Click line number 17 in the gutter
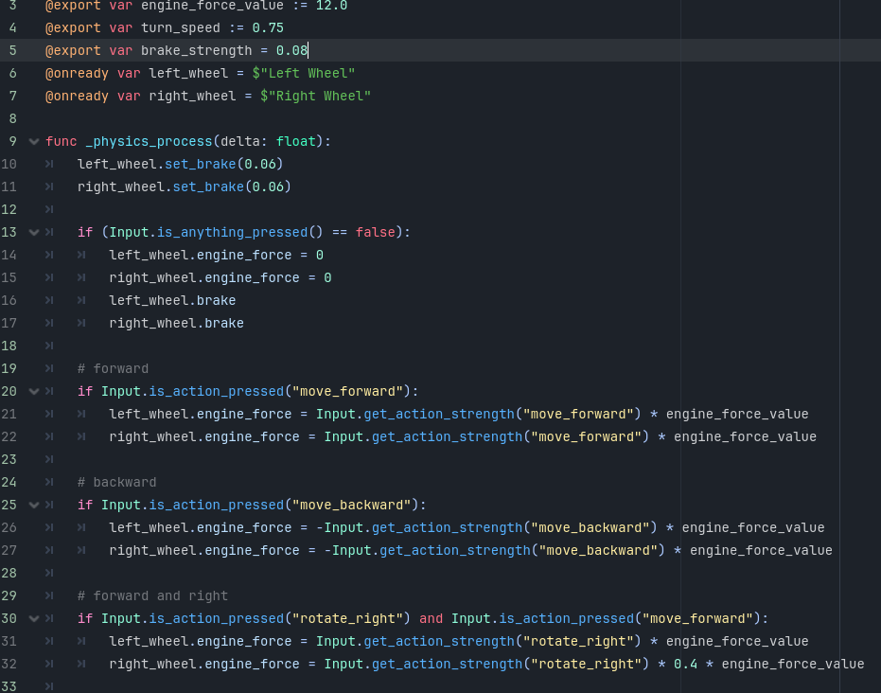This screenshot has width=881, height=693. pyautogui.click(x=9, y=324)
